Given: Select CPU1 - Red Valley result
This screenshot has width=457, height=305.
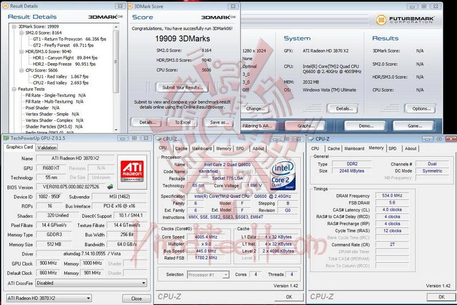Looking at the screenshot, I should (61, 76).
